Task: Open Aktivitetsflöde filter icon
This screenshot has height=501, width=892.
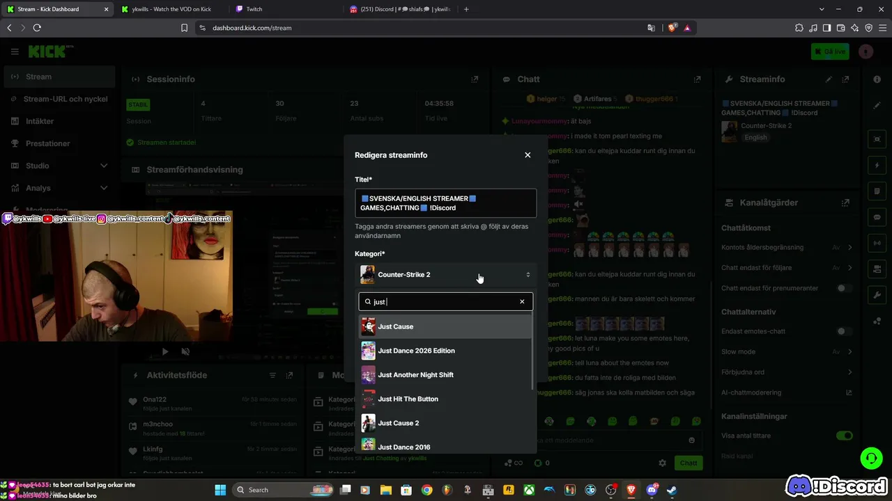Action: [x=272, y=375]
